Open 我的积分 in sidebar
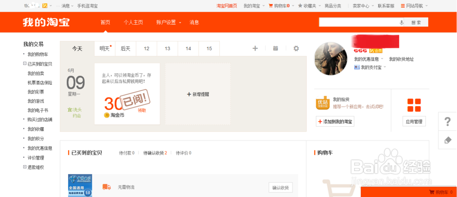The height and width of the screenshot is (197, 457). 36,139
